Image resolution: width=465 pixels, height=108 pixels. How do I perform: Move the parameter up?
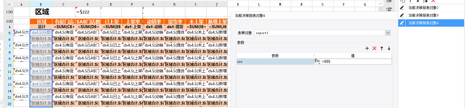382,48
